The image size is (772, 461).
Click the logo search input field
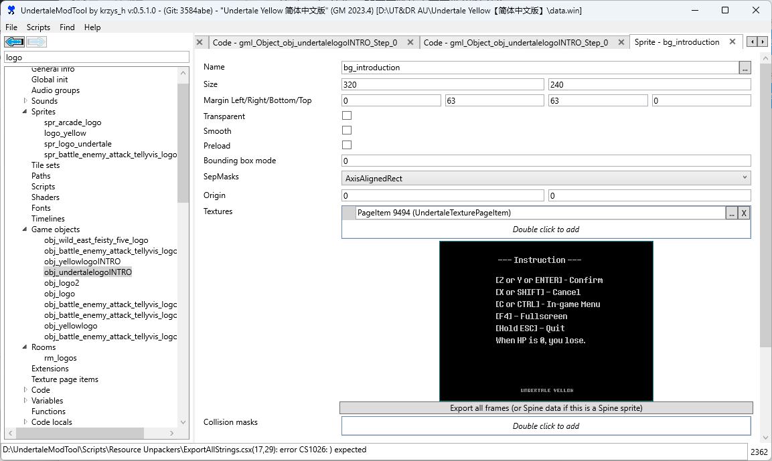point(96,58)
